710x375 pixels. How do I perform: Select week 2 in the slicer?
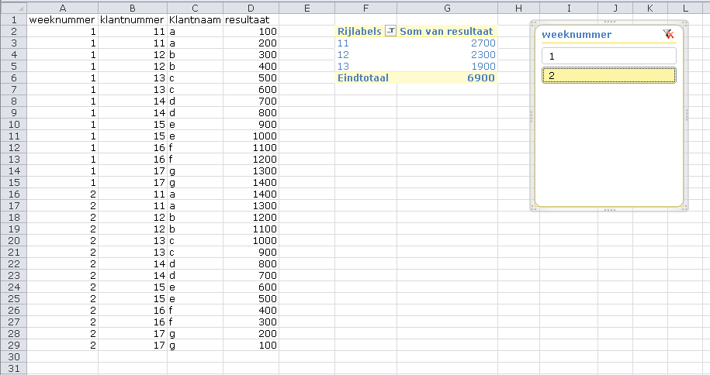click(609, 75)
